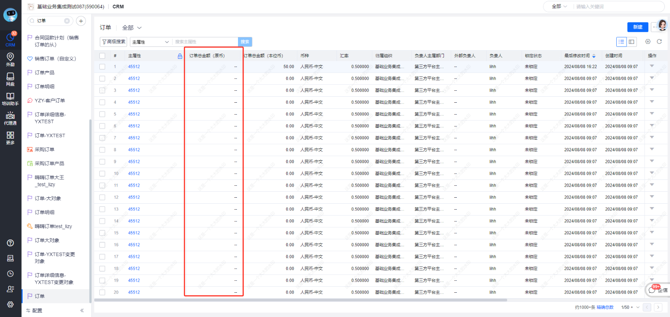
Task: Open the 网盘 cloud drive icon
Action: pyautogui.click(x=10, y=79)
